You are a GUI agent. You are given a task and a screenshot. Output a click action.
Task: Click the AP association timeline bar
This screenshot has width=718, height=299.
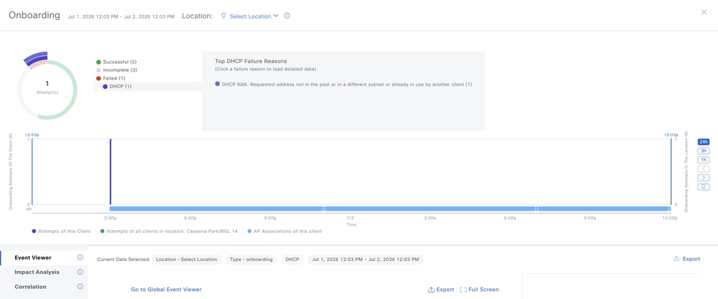click(x=390, y=209)
